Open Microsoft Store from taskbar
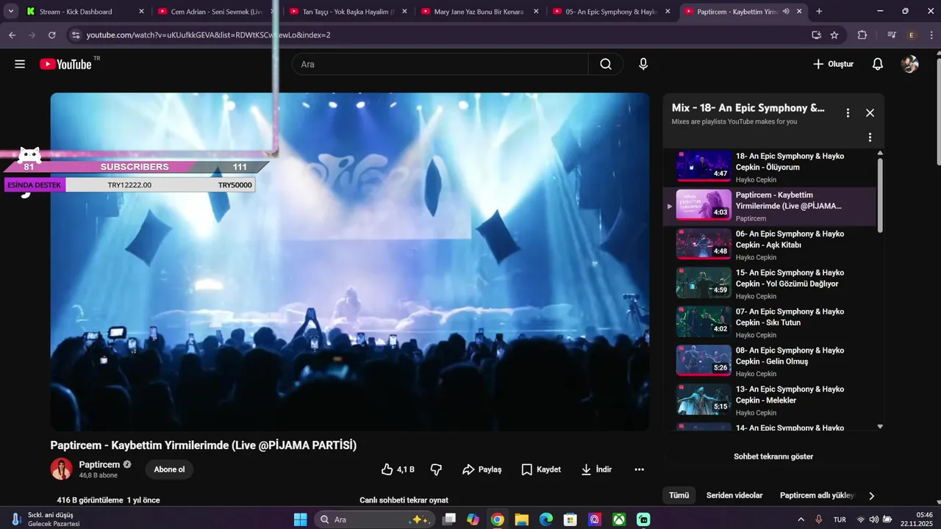941x529 pixels. [x=570, y=519]
